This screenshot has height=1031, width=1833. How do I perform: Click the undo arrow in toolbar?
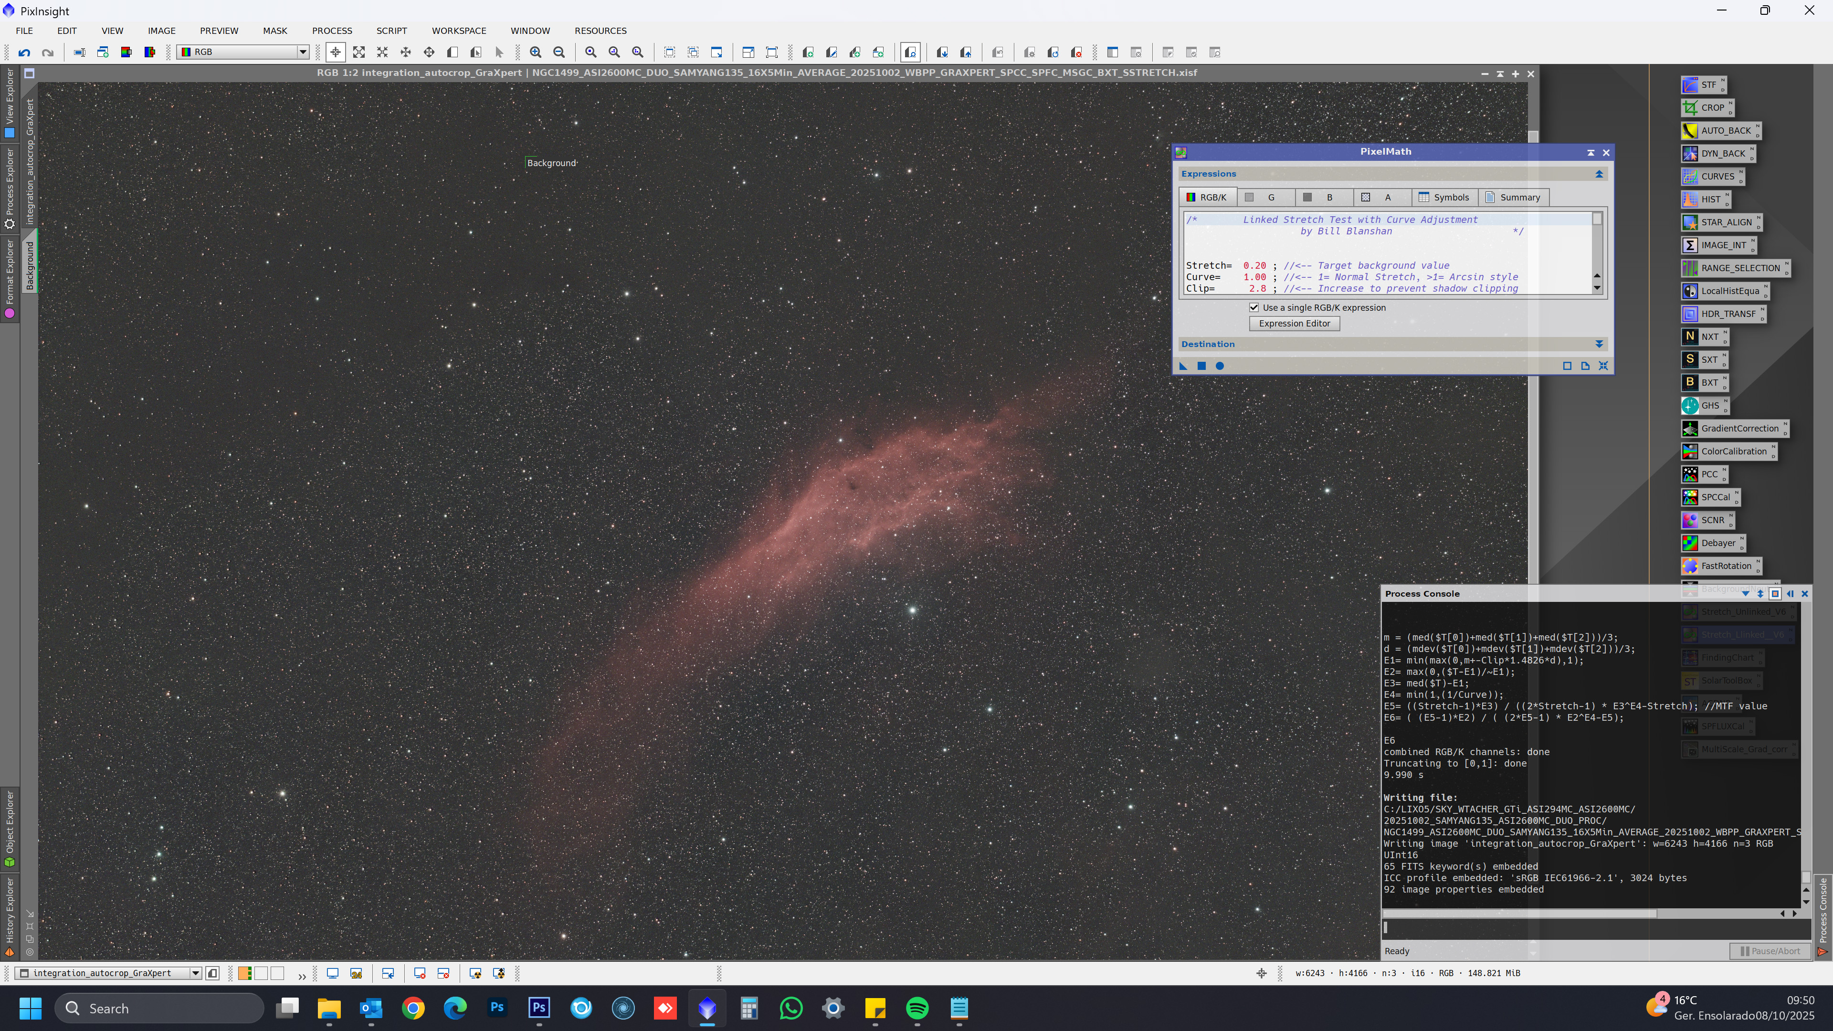click(x=24, y=52)
